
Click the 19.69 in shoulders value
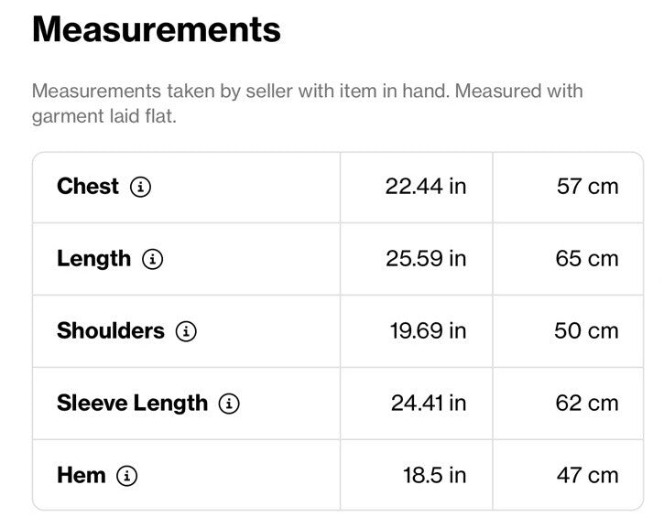pyautogui.click(x=428, y=331)
